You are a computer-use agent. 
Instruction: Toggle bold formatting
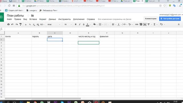click(75, 24)
